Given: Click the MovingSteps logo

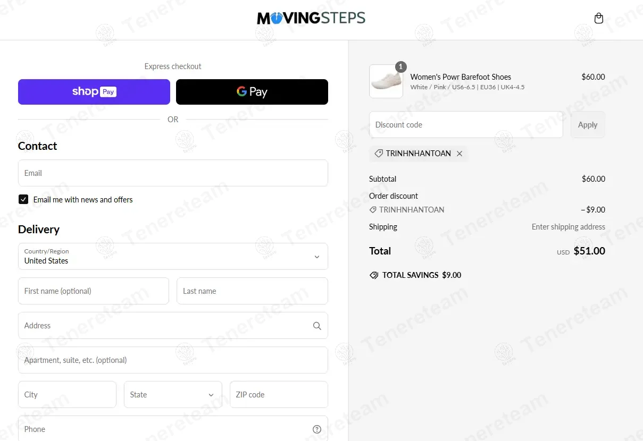Looking at the screenshot, I should click(x=311, y=19).
